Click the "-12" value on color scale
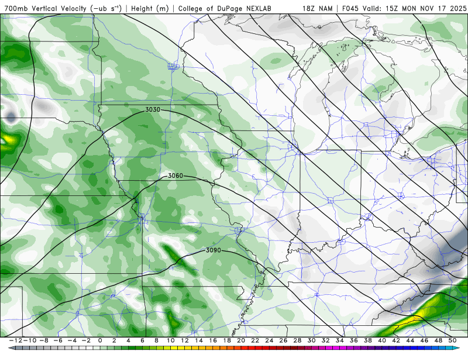The image size is (468, 351). [x=16, y=340]
